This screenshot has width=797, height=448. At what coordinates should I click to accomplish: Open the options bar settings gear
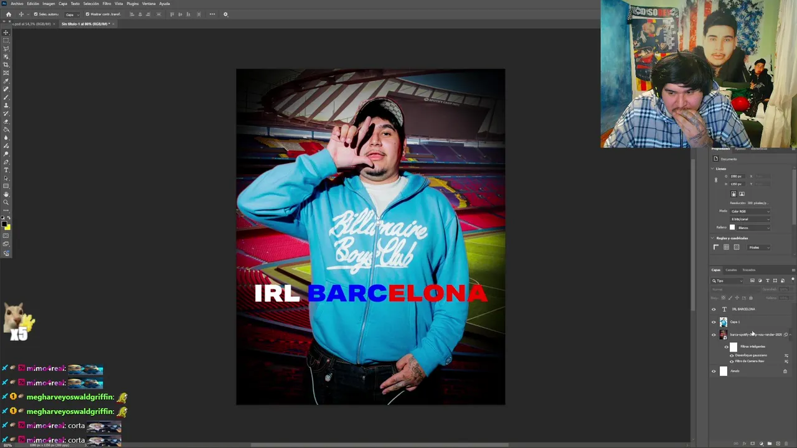coord(225,14)
